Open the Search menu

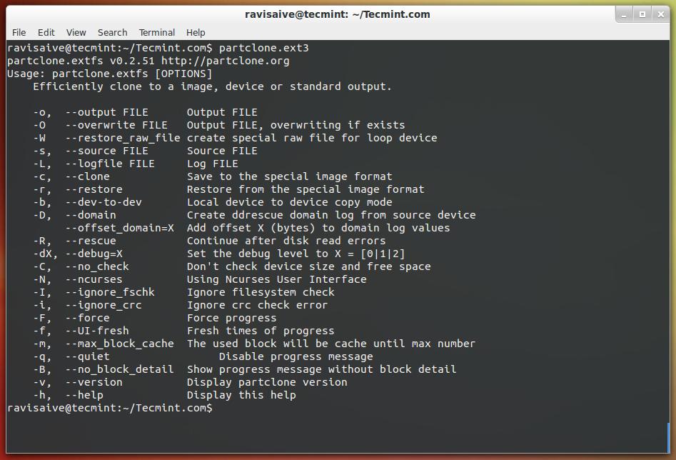(x=113, y=32)
